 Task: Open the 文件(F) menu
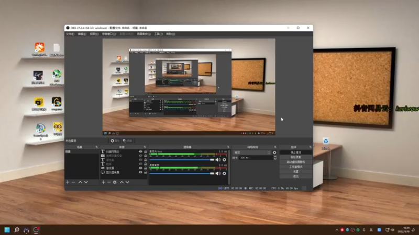click(70, 34)
